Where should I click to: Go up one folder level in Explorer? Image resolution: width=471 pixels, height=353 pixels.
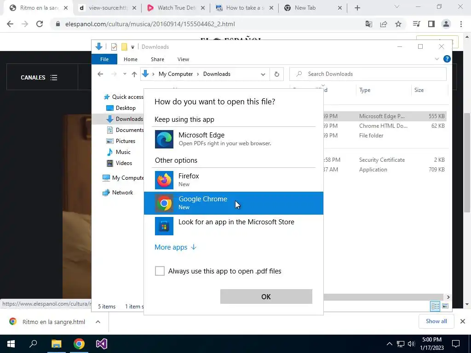click(134, 74)
